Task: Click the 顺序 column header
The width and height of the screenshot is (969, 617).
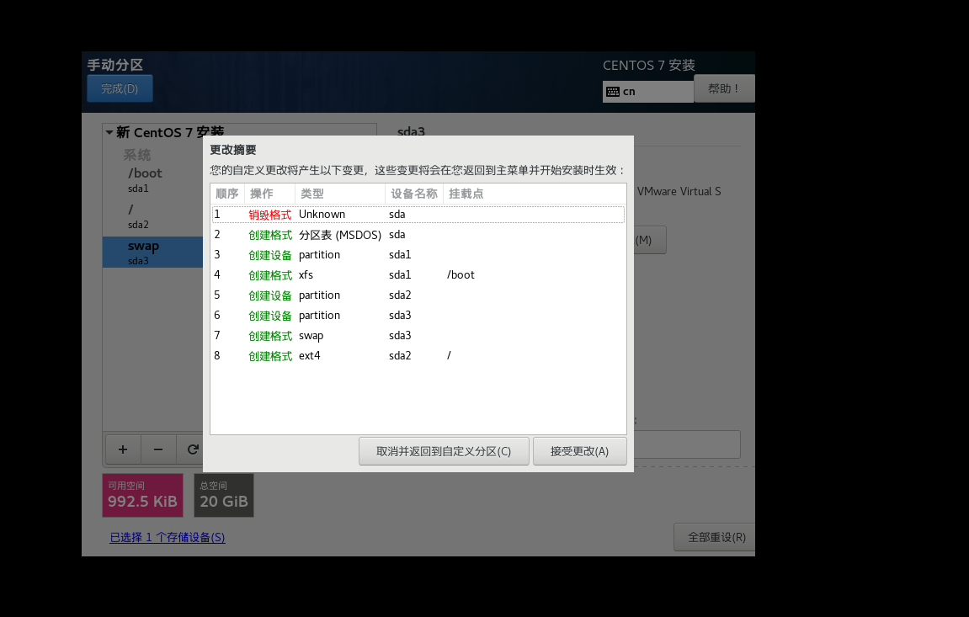Action: coord(227,194)
